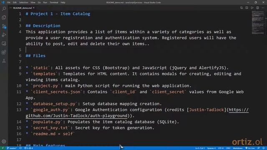Screen dimensions: 267x150
Task: Click the Run play icon in editor toolbar
Action: click(252, 8)
